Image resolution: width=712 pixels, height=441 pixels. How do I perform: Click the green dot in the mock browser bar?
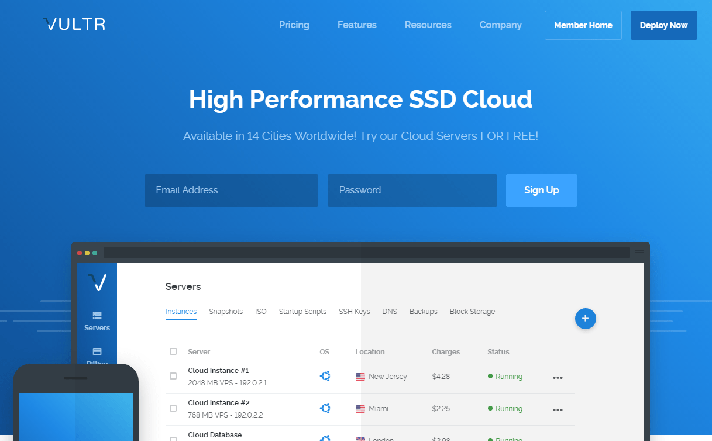coord(95,253)
